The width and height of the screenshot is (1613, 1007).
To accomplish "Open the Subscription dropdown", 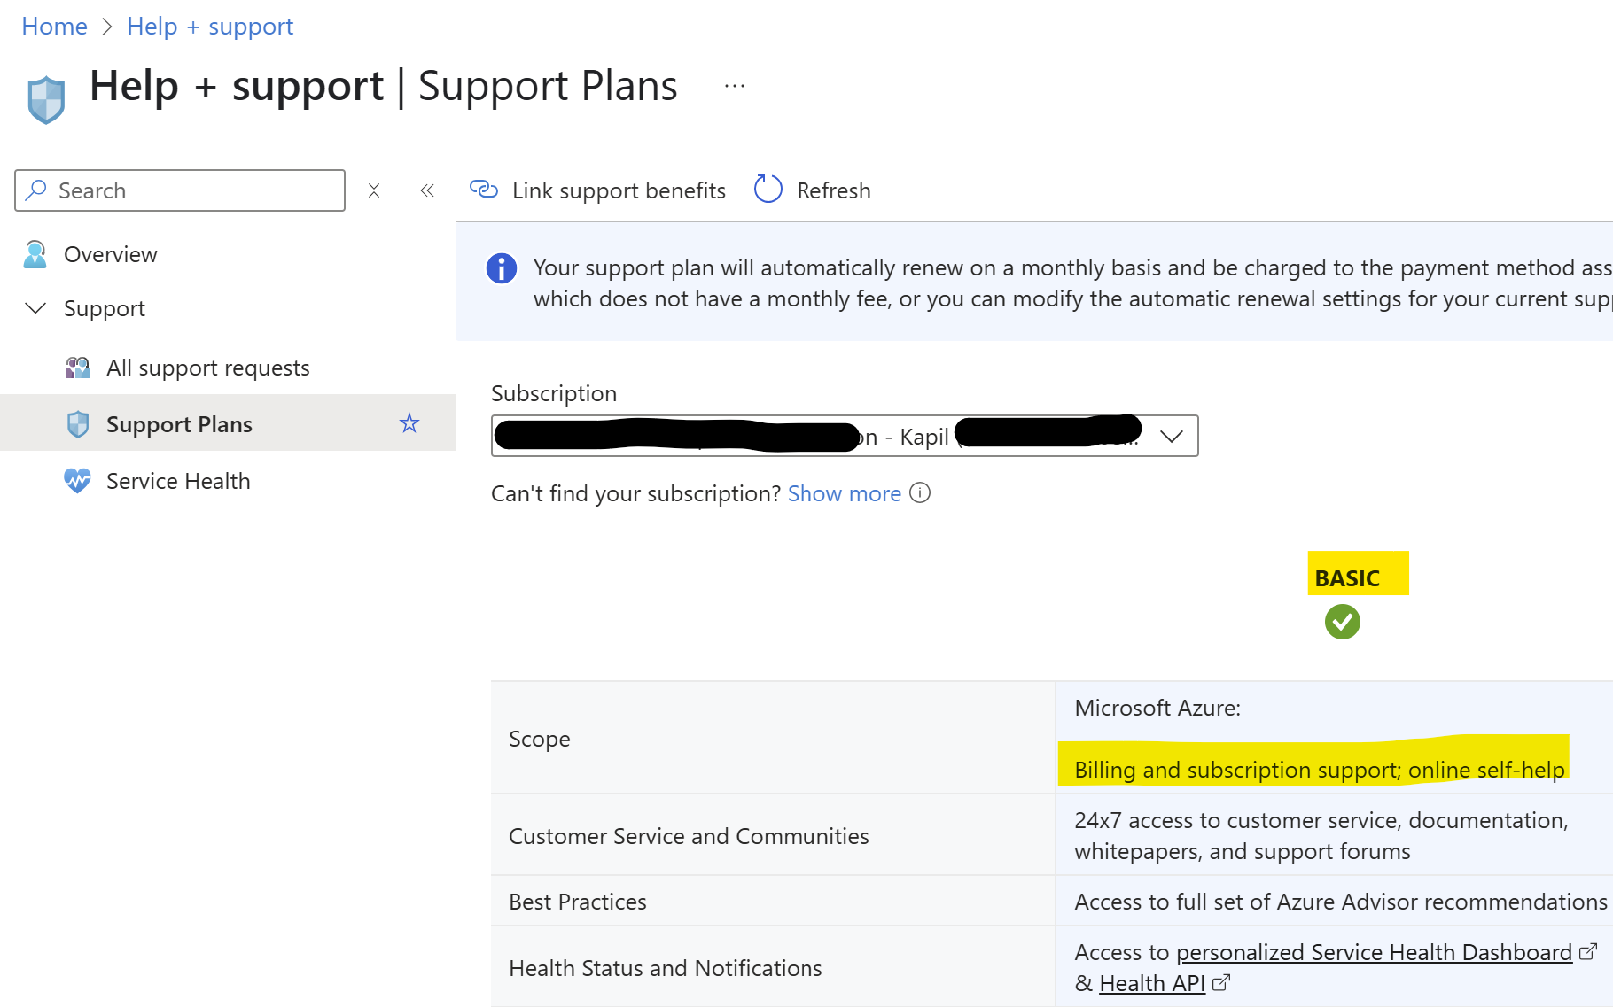I will click(x=1172, y=436).
